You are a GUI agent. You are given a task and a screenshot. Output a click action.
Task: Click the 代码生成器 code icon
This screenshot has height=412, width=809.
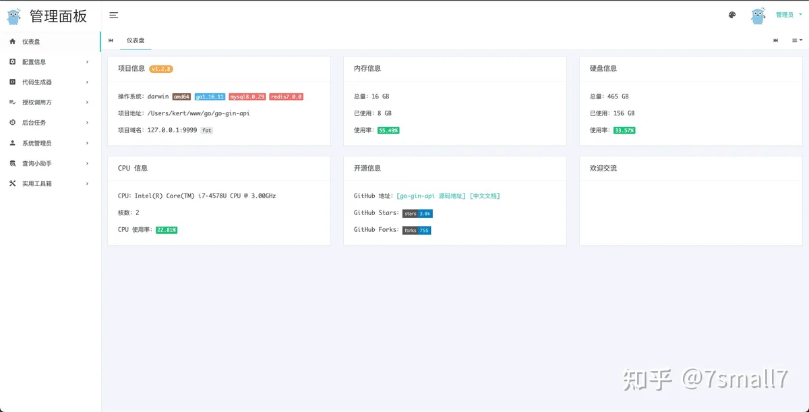[x=12, y=82]
